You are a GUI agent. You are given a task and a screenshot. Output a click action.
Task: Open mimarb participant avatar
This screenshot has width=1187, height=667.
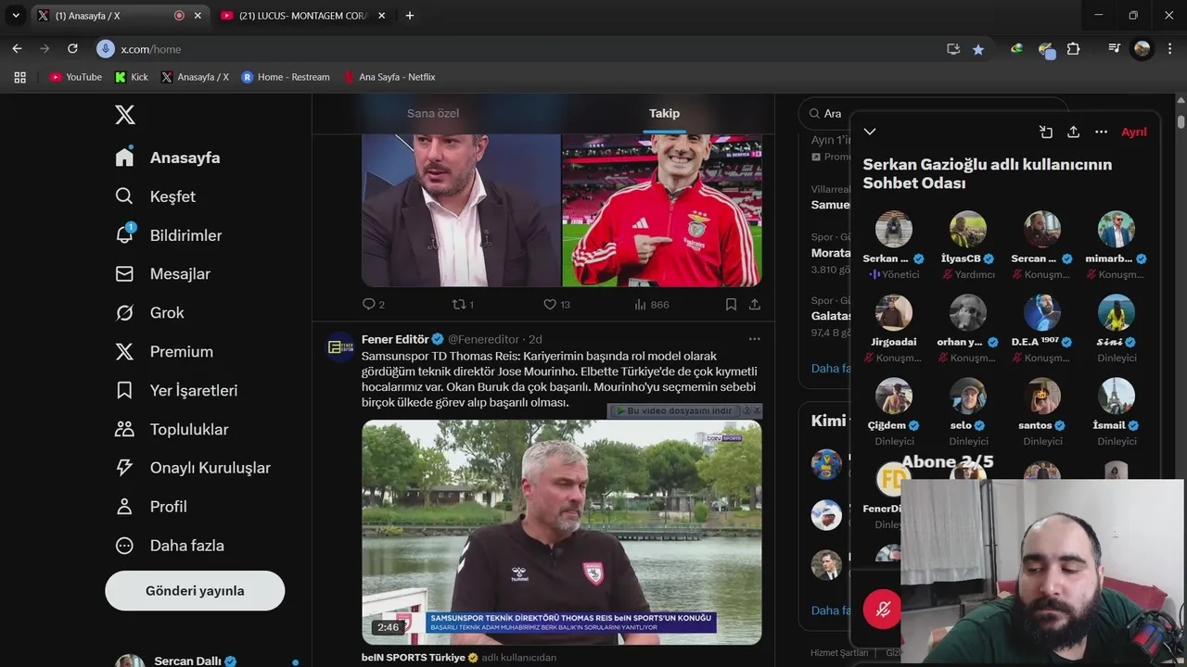tap(1117, 229)
